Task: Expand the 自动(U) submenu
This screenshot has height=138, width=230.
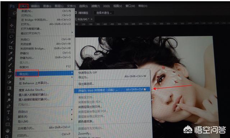Action: (44, 112)
